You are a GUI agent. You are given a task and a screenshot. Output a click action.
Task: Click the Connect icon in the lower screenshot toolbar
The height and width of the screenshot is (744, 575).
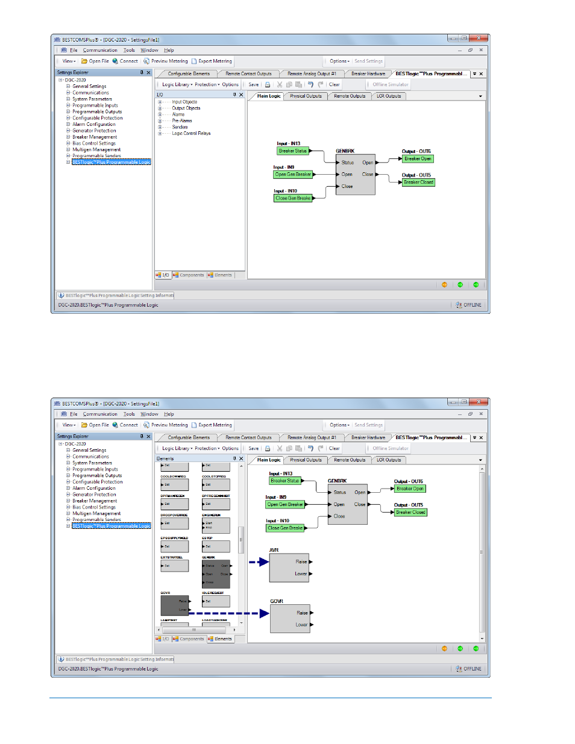(115, 425)
